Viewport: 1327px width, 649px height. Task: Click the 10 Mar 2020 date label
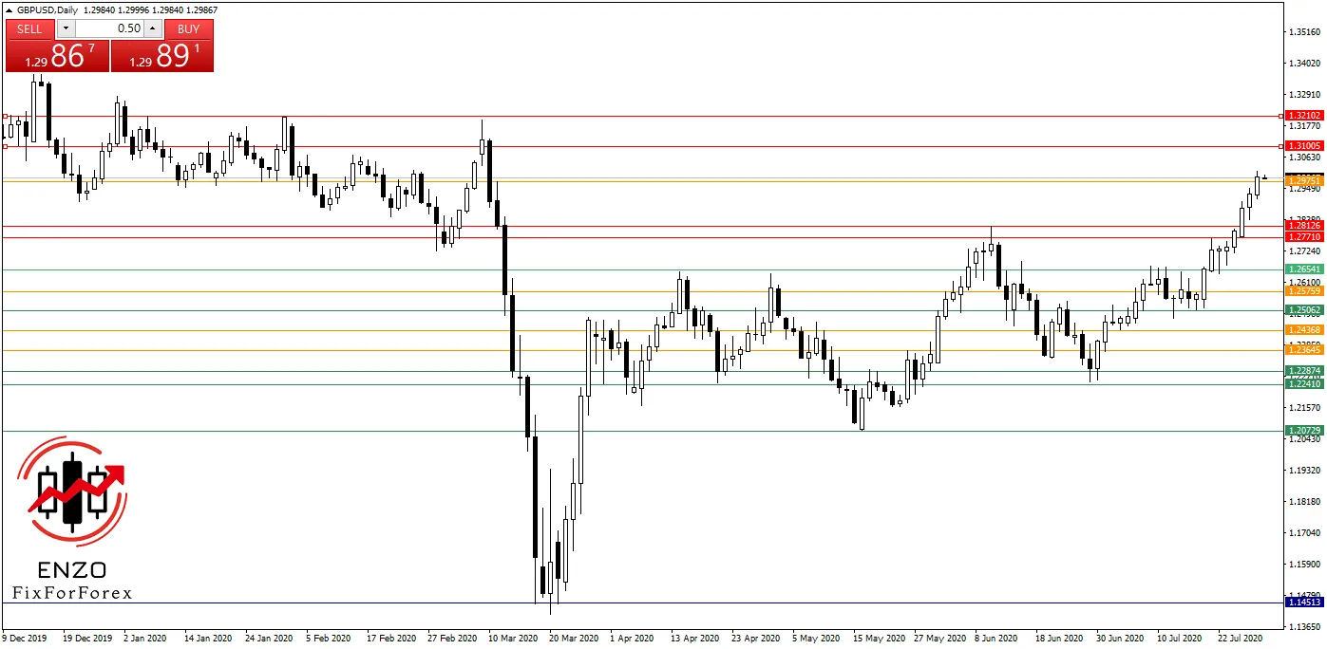coord(512,640)
